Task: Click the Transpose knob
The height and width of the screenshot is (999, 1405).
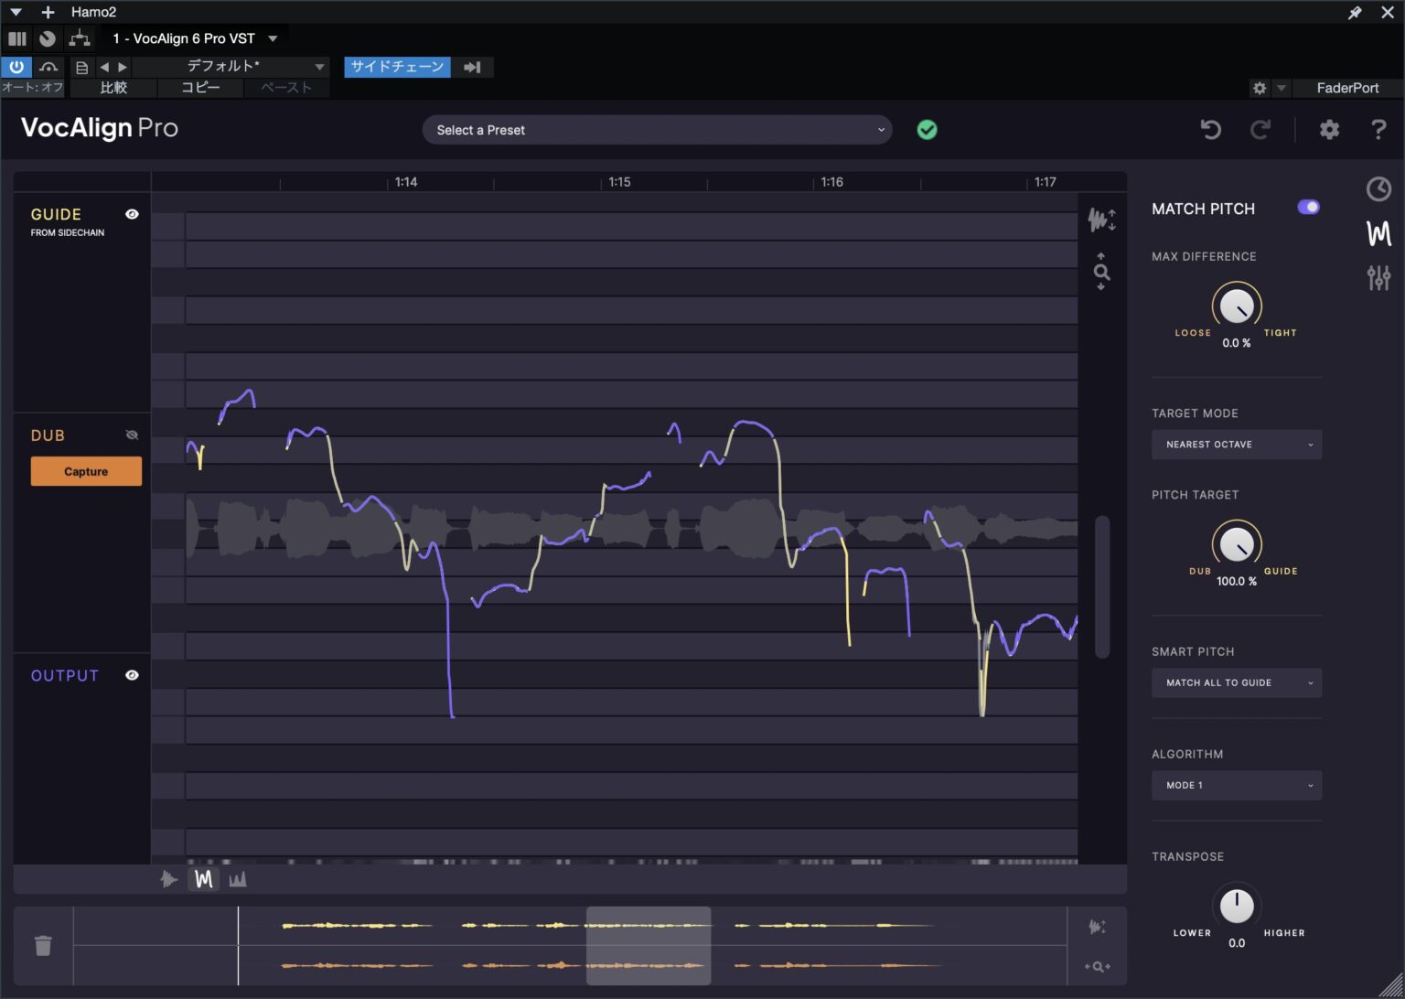Action: click(x=1237, y=907)
